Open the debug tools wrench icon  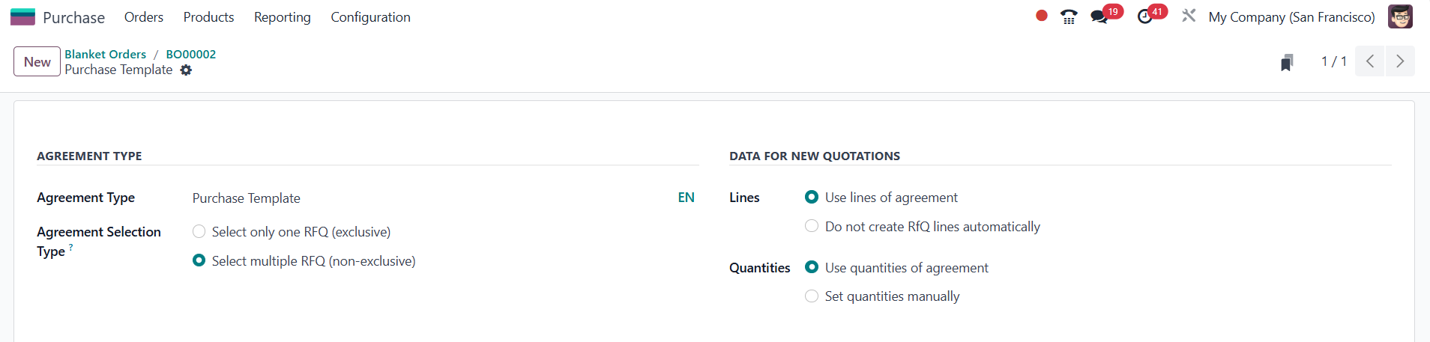[x=1189, y=16]
